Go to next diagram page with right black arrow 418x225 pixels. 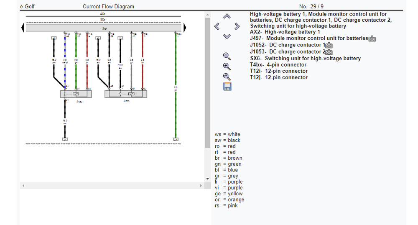184,28
